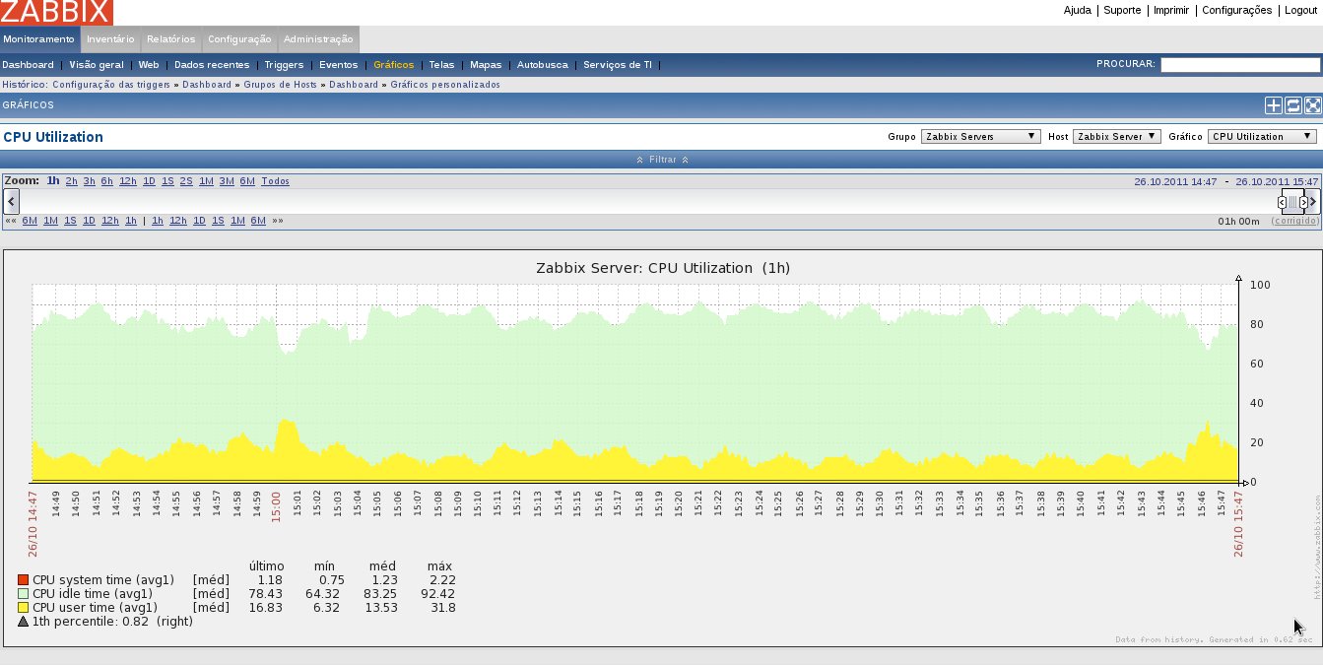Screen dimensions: 1323x665
Task: Open the Relatórios tab
Action: pyautogui.click(x=171, y=39)
